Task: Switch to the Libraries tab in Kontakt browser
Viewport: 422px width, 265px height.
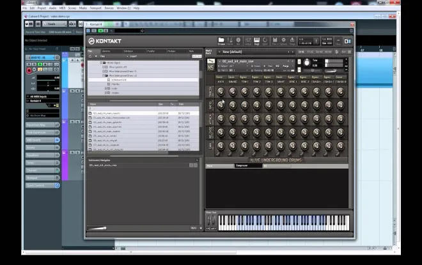Action: pyautogui.click(x=111, y=51)
